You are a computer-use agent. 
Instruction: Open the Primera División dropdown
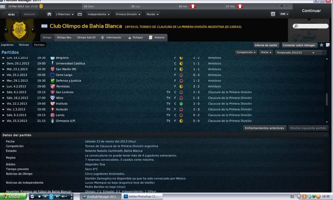coord(128,14)
